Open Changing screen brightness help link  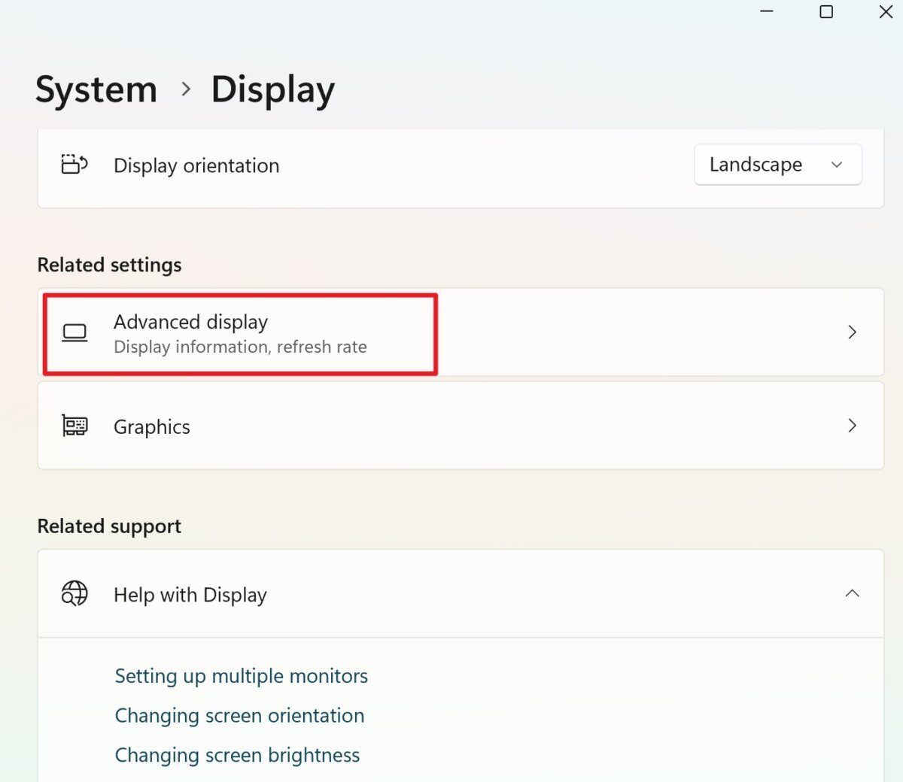click(x=237, y=754)
